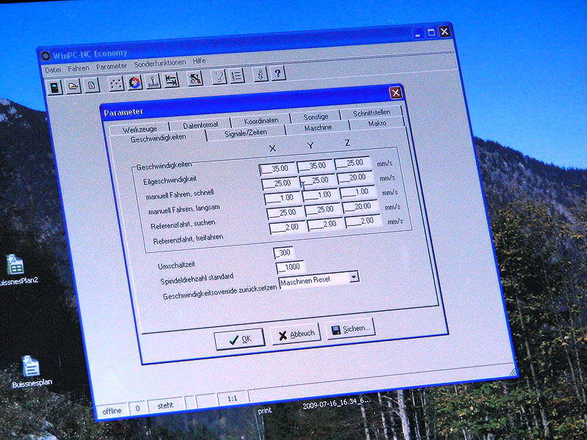Open a file with the folder toolbar icon
This screenshot has width=587, height=440.
(x=73, y=86)
